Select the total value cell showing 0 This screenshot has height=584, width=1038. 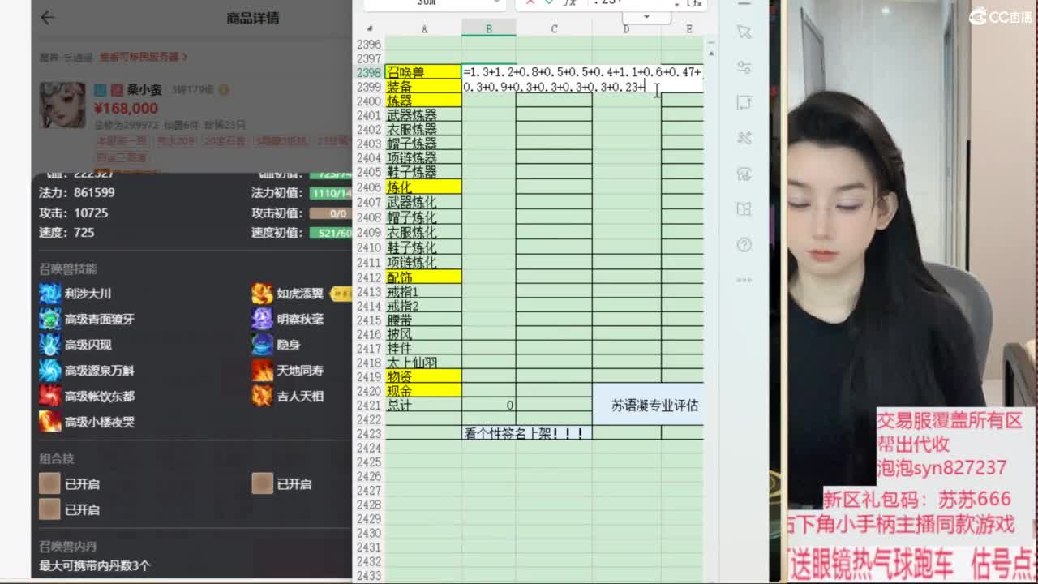[x=488, y=406]
